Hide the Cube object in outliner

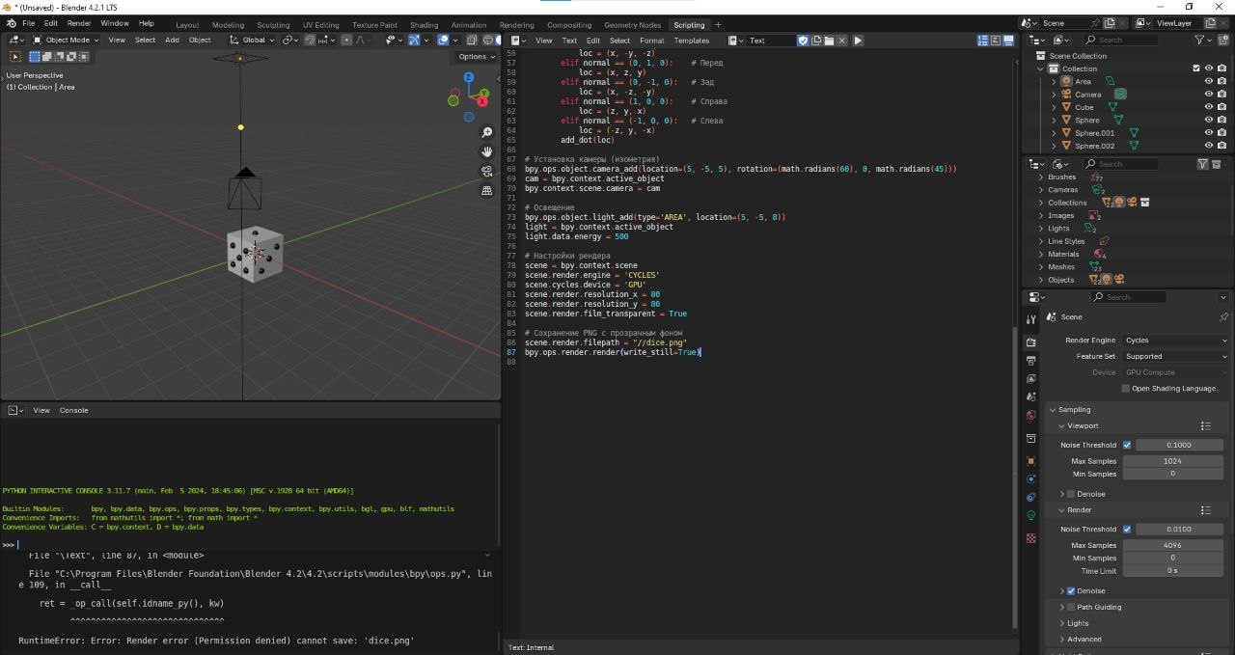[x=1208, y=107]
